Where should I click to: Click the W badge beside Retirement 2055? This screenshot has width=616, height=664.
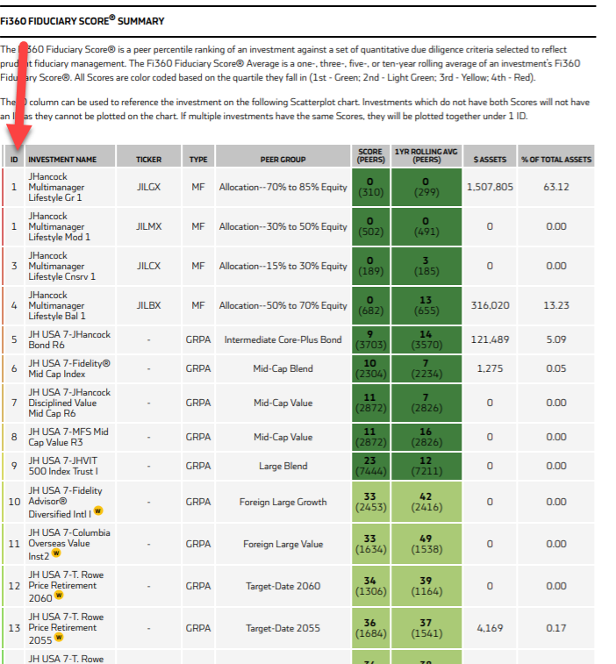click(59, 637)
